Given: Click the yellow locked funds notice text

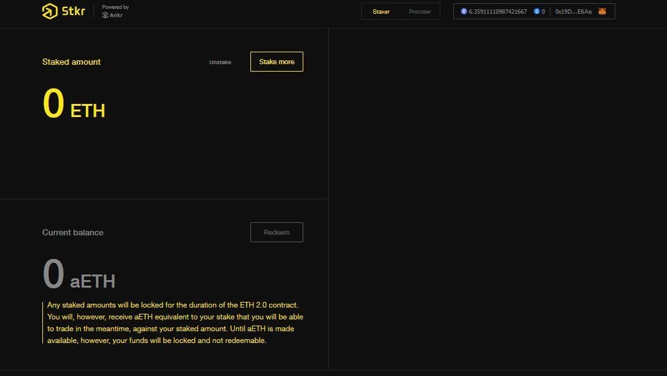Looking at the screenshot, I should [x=174, y=323].
